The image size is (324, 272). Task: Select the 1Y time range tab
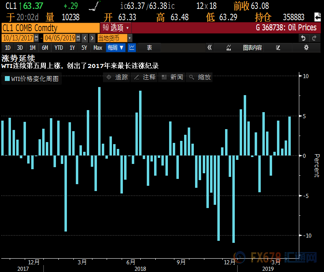tap(72, 48)
